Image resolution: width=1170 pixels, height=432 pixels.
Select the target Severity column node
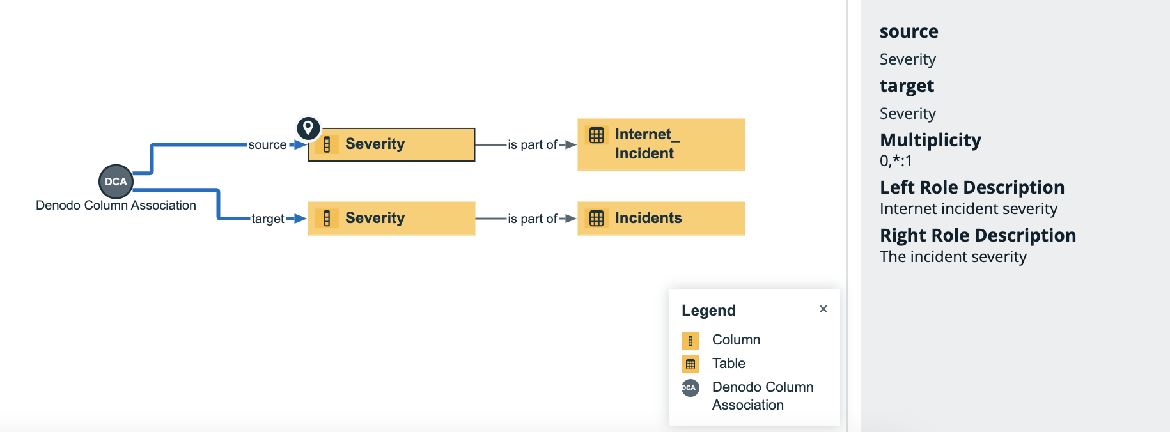pyautogui.click(x=391, y=219)
